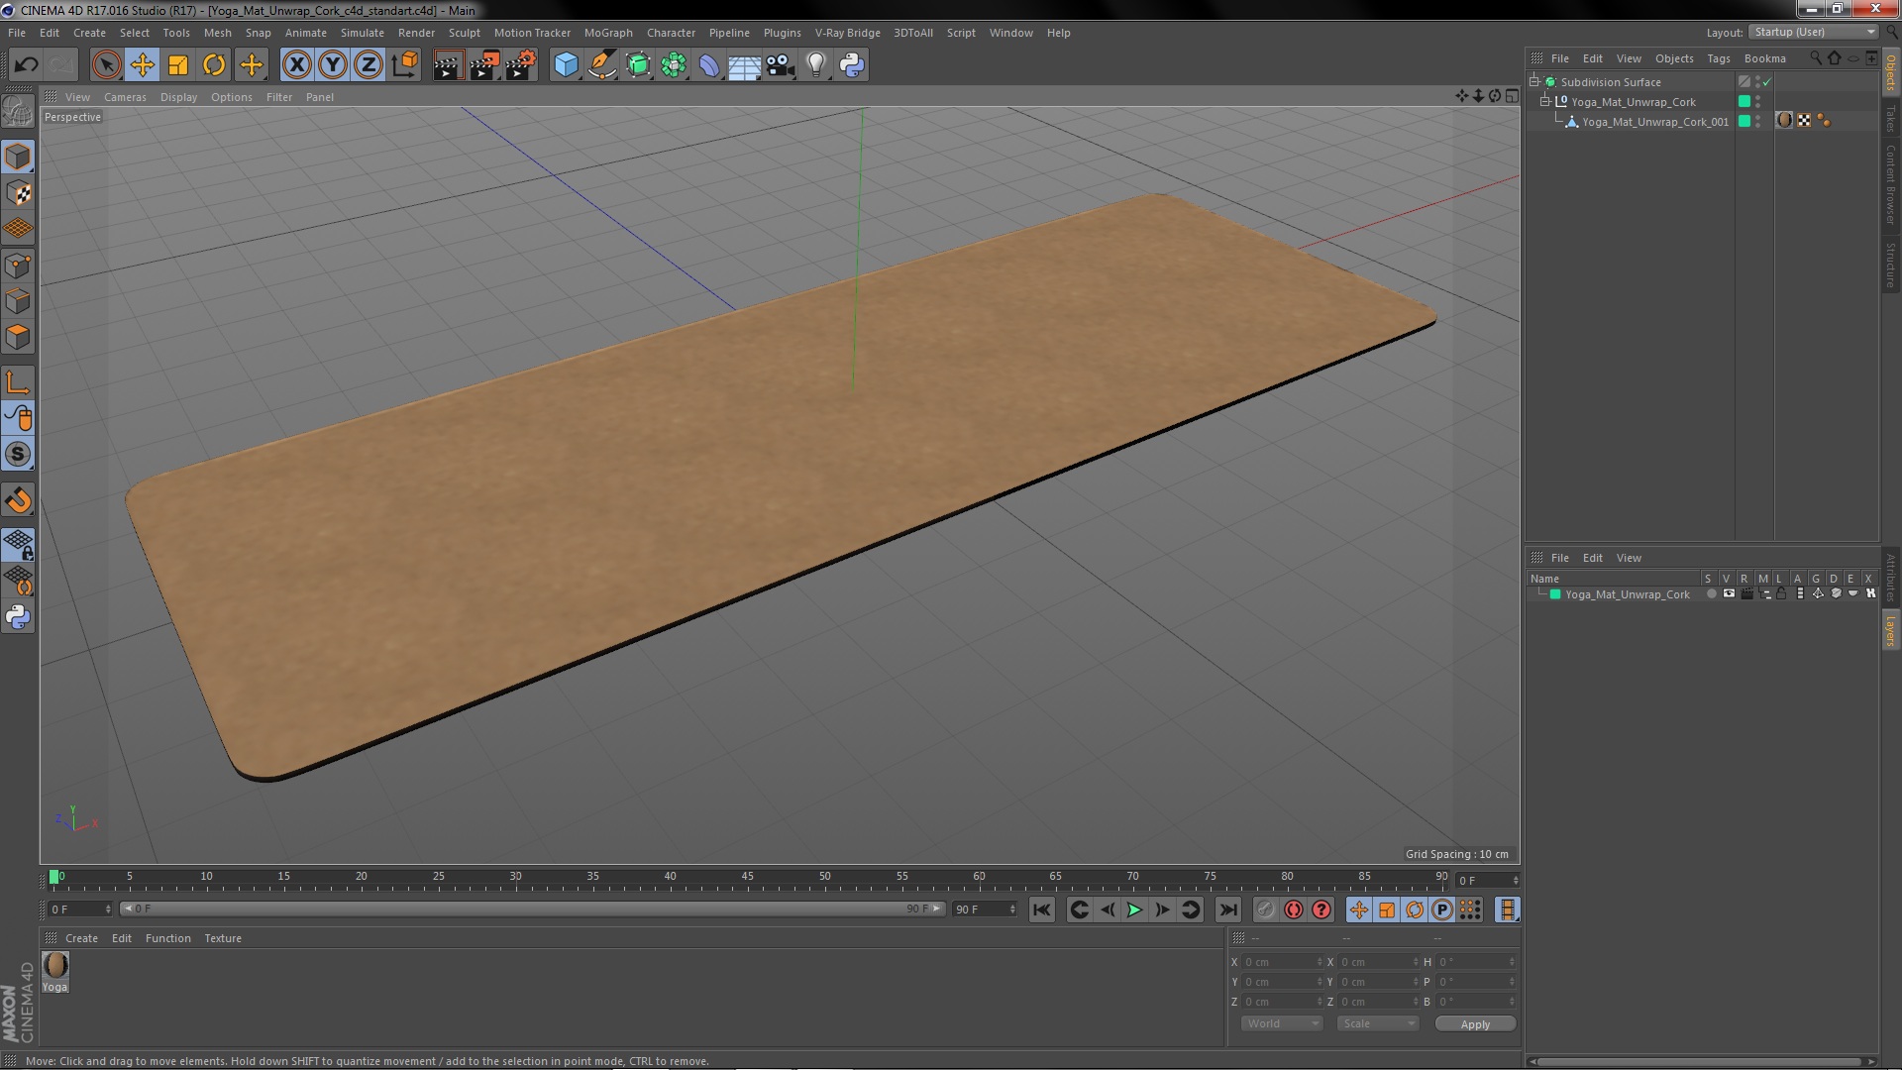Screen dimensions: 1902x1070
Task: Click Render View clapperboard icon
Action: tap(448, 65)
